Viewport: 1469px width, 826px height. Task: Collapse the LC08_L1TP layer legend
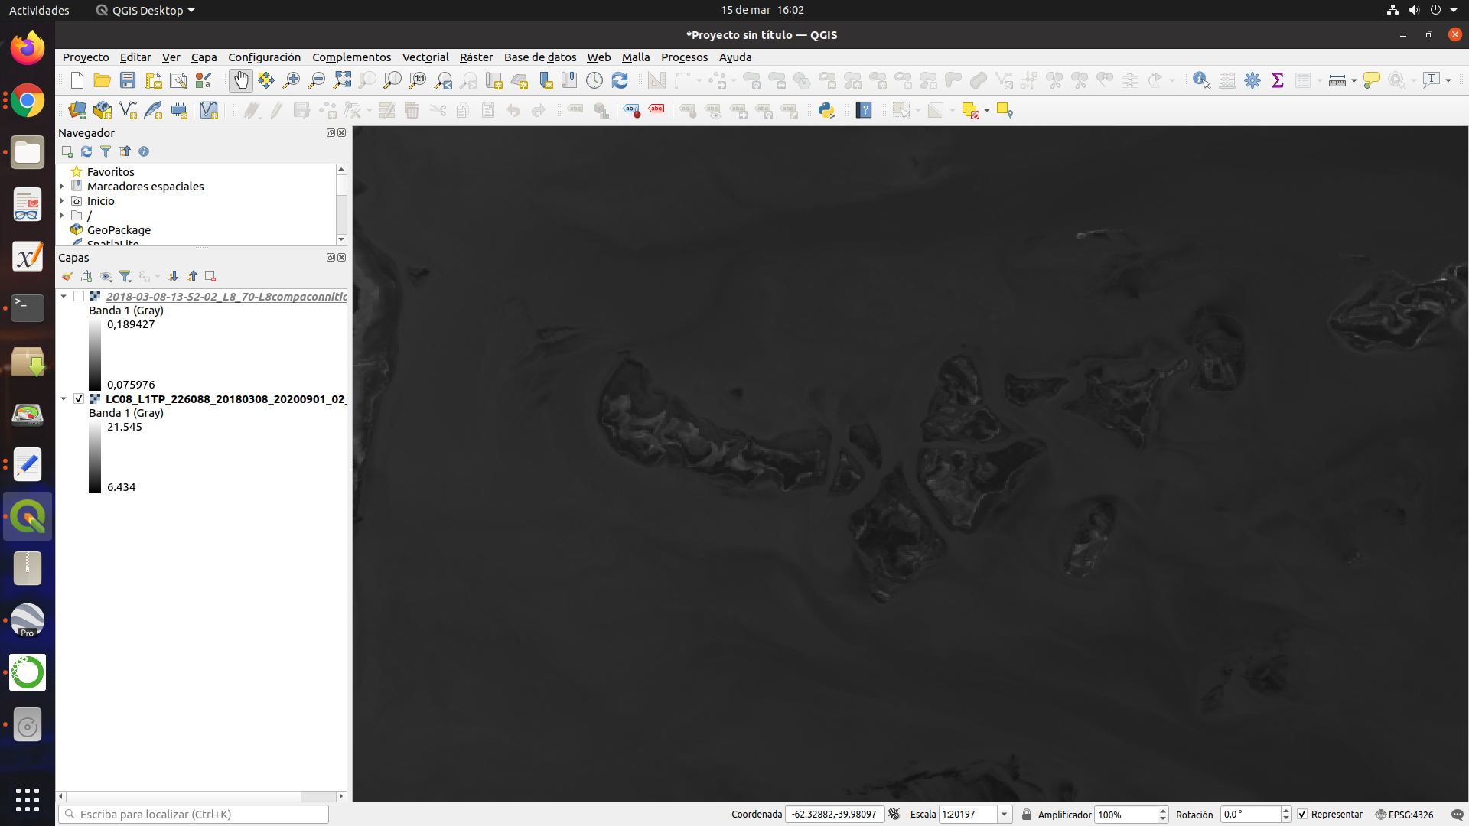point(64,398)
